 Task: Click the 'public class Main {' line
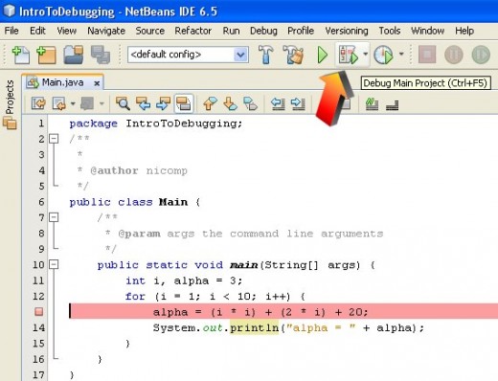click(x=135, y=202)
